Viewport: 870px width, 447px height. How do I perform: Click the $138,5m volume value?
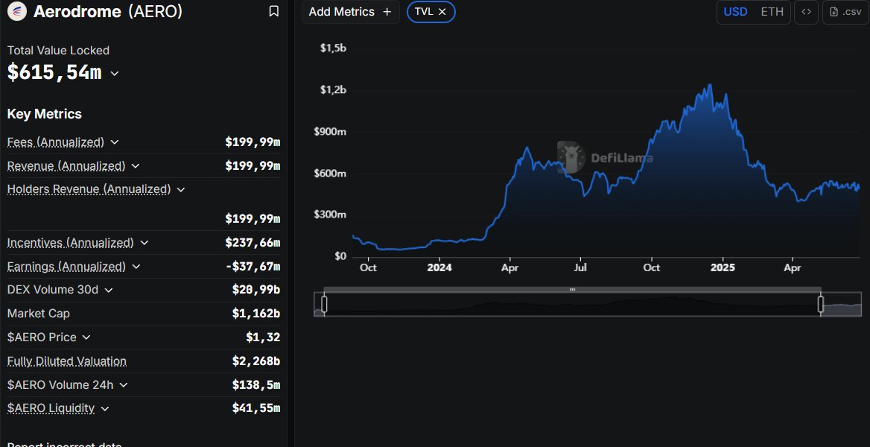pyautogui.click(x=255, y=385)
